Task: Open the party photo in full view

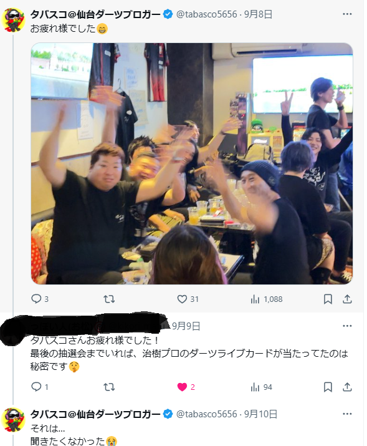Action: pyautogui.click(x=192, y=163)
